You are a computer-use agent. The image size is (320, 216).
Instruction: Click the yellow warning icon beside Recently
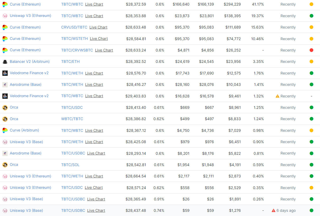point(277,96)
